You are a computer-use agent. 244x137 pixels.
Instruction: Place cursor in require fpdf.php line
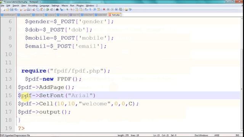click(66, 71)
